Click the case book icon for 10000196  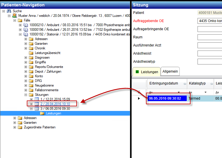click(26, 30)
